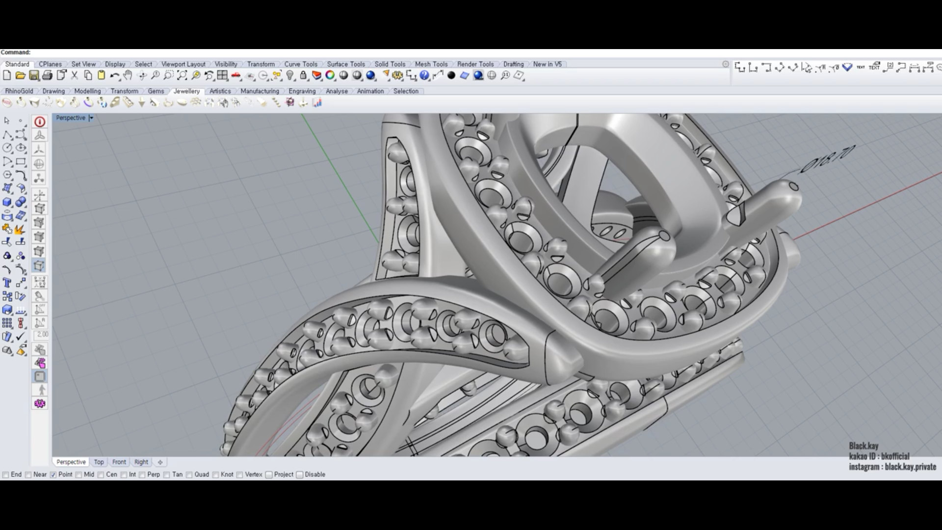Open the Surface Tools tab
The image size is (942, 530).
[346, 64]
